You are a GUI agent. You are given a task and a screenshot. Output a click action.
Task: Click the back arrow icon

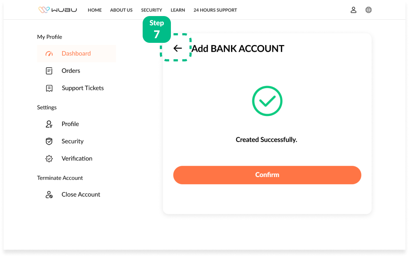coord(177,49)
